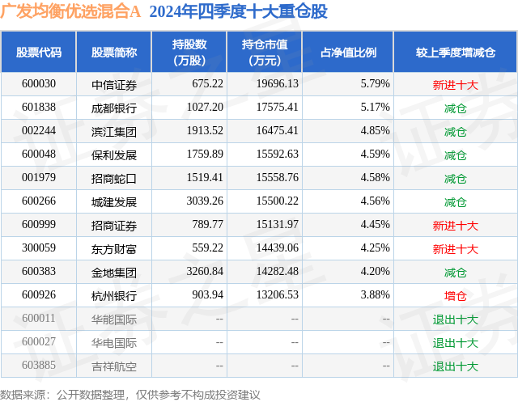
Task: Select the stock code 001979
Action: (39, 177)
